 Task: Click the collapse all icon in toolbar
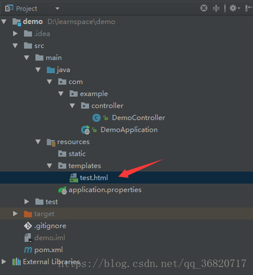[216, 8]
